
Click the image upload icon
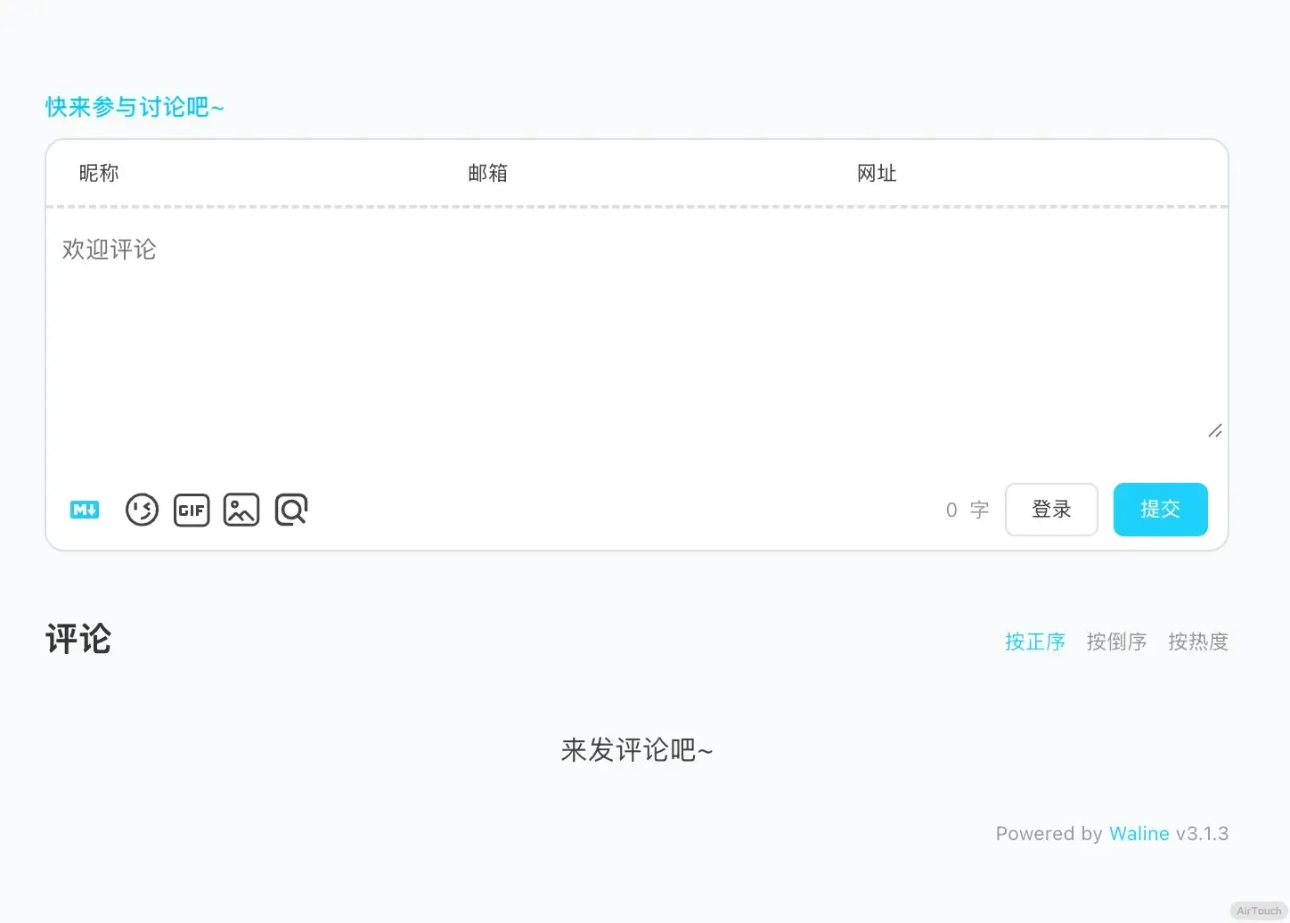pos(241,510)
